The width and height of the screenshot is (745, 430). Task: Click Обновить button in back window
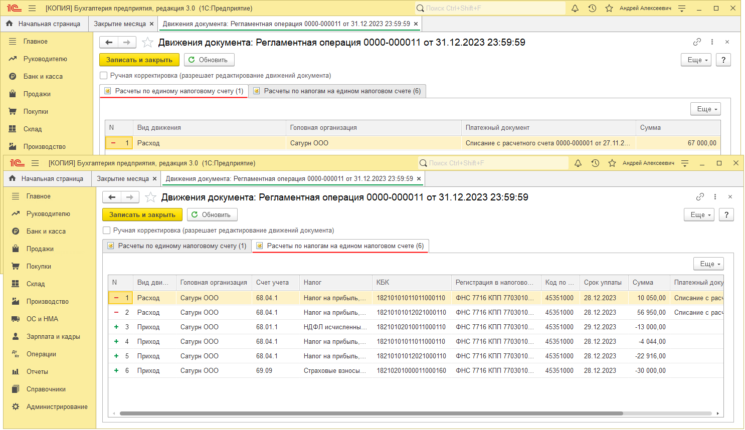pos(209,60)
